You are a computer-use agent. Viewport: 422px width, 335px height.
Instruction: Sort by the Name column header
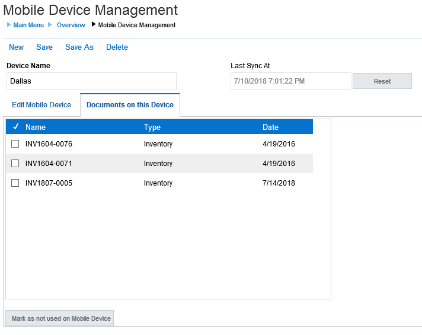pos(36,127)
